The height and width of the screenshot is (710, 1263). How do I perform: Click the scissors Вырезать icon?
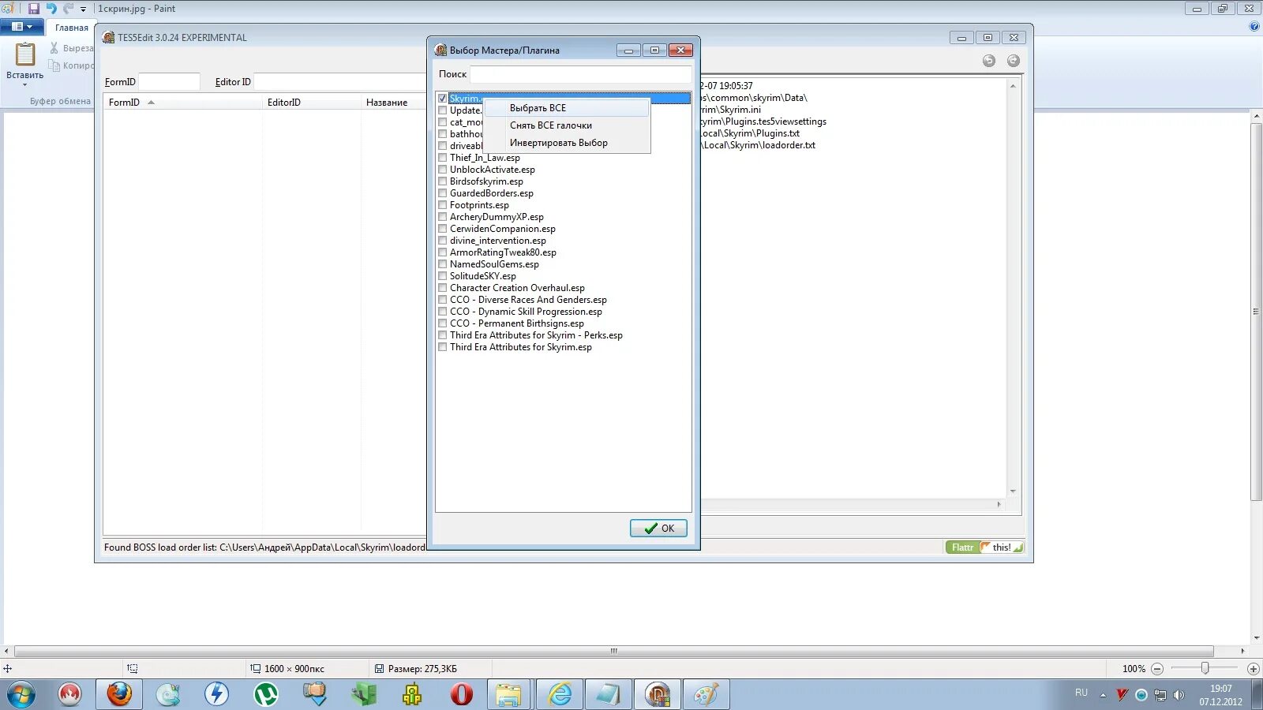54,48
